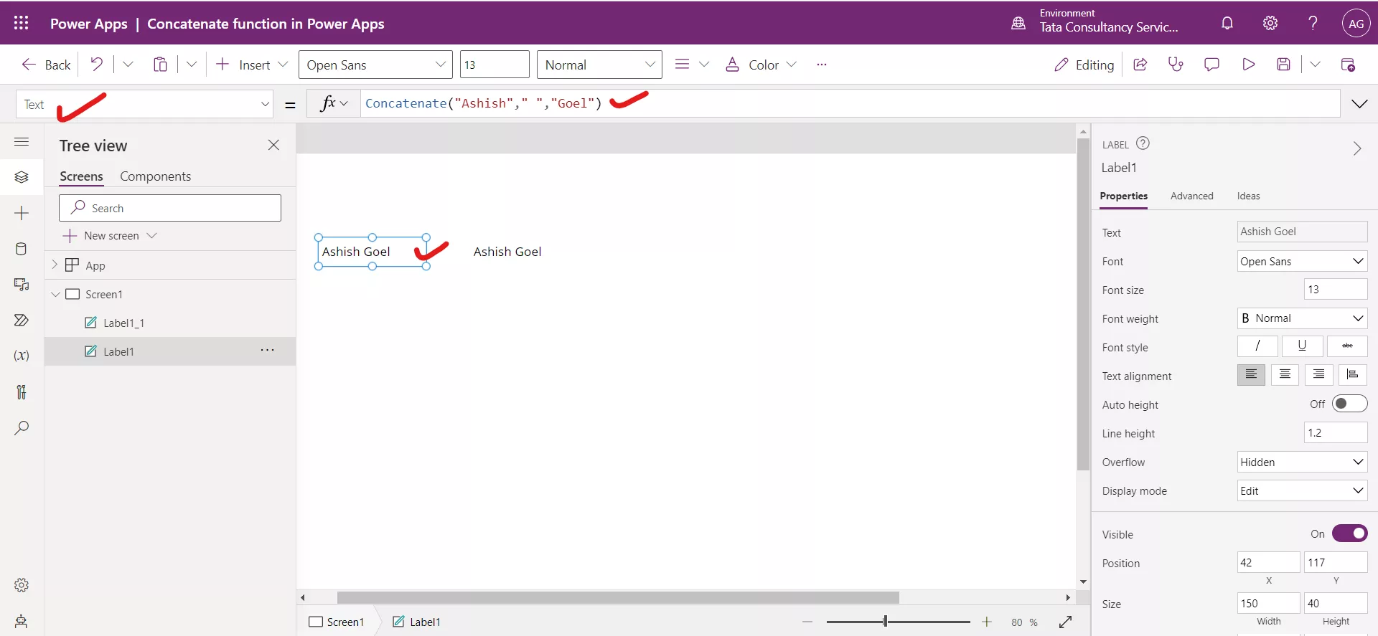Open virtual agent icon at bottom-left
This screenshot has height=636, width=1378.
(22, 621)
